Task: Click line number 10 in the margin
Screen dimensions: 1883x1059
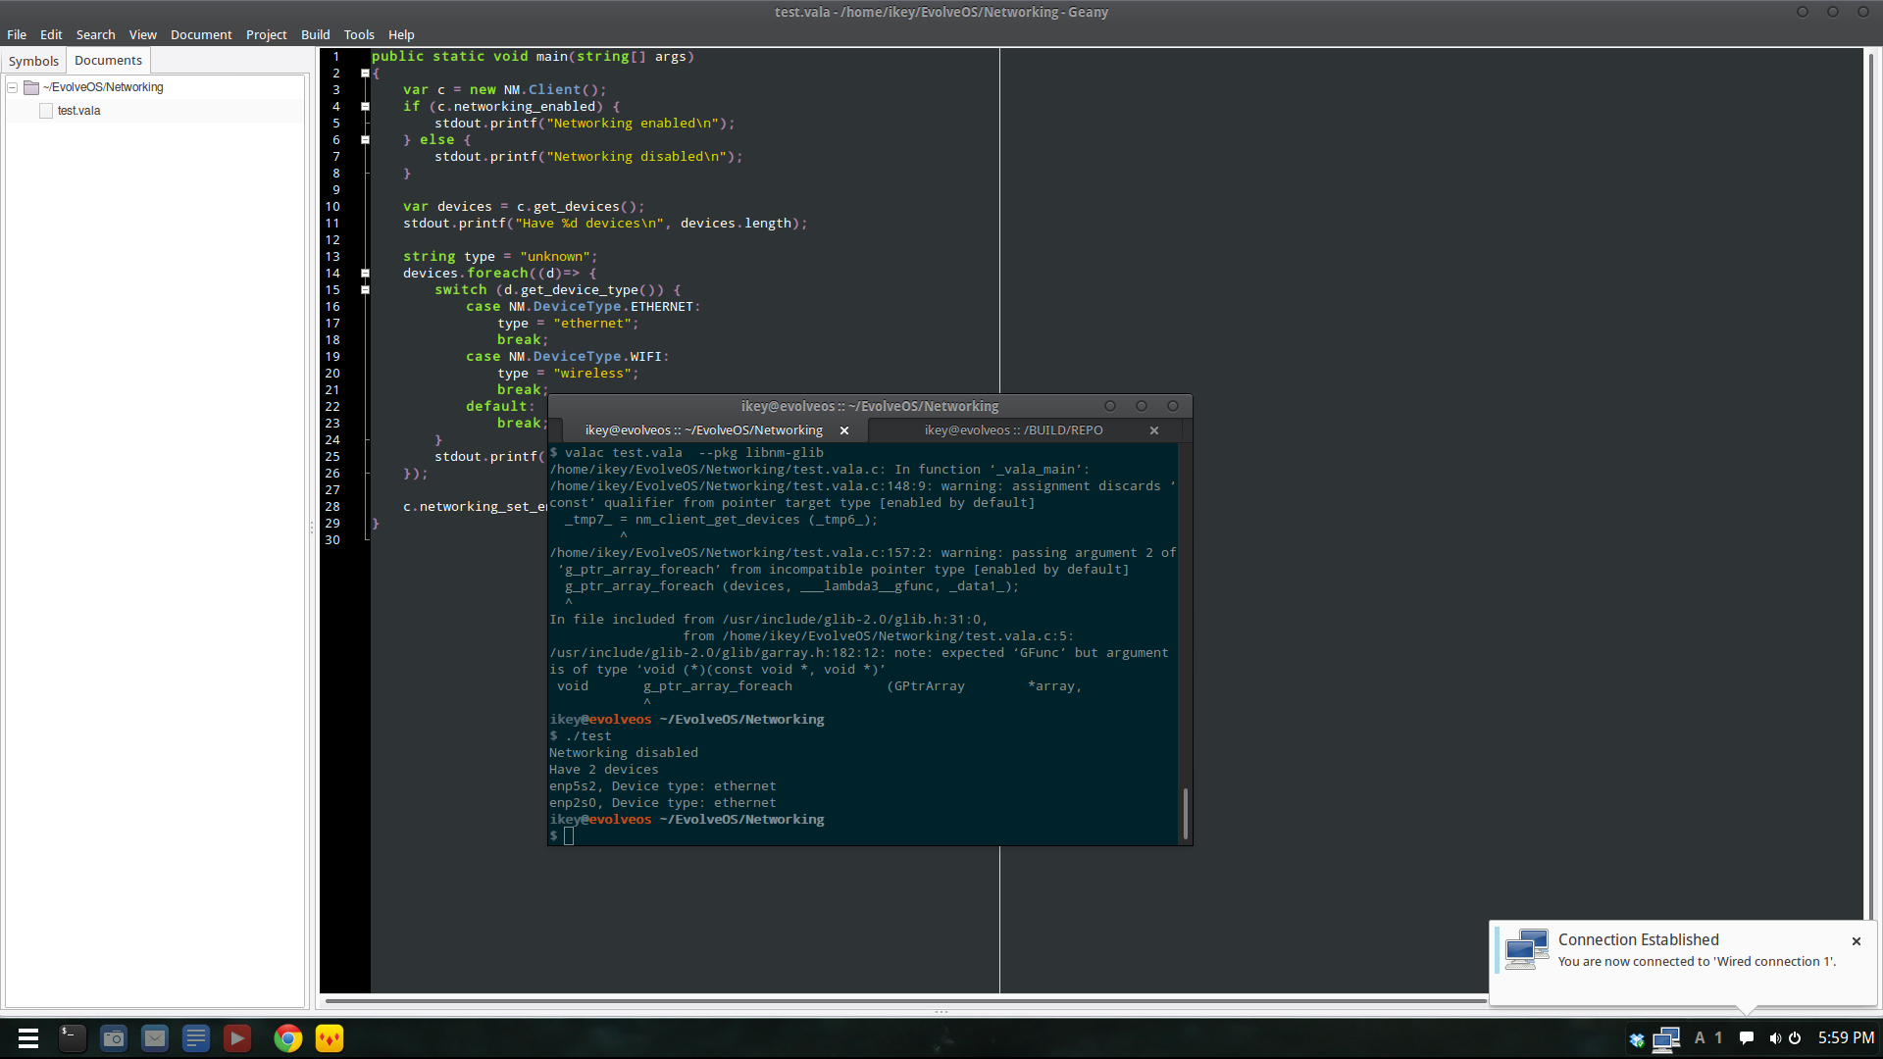Action: 332,207
